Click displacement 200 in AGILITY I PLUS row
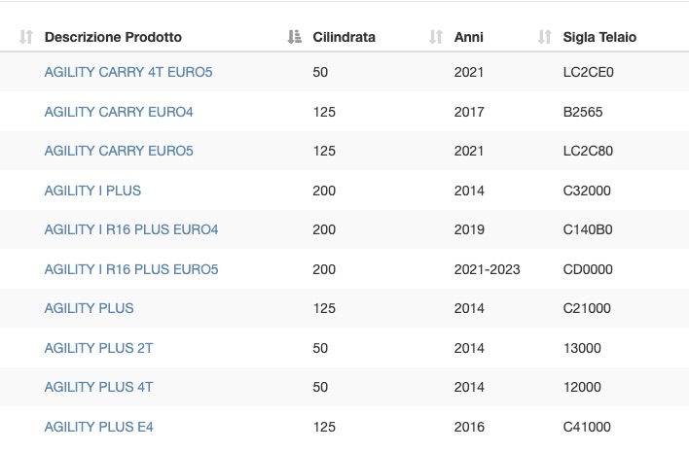 point(324,191)
